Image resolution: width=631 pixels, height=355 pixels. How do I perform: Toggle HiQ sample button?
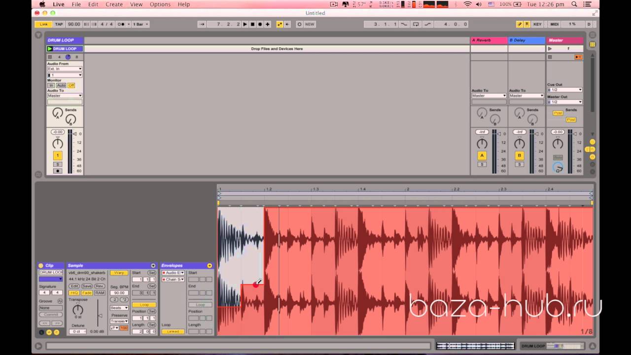[74, 293]
